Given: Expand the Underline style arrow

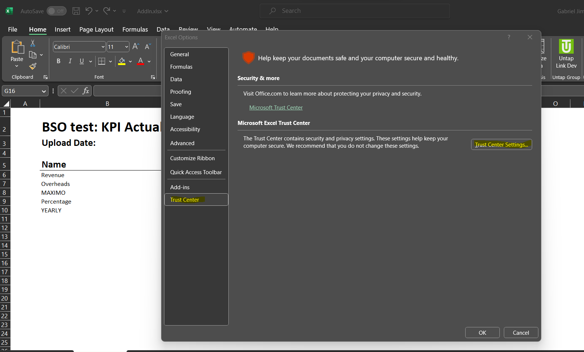Looking at the screenshot, I should tap(90, 61).
